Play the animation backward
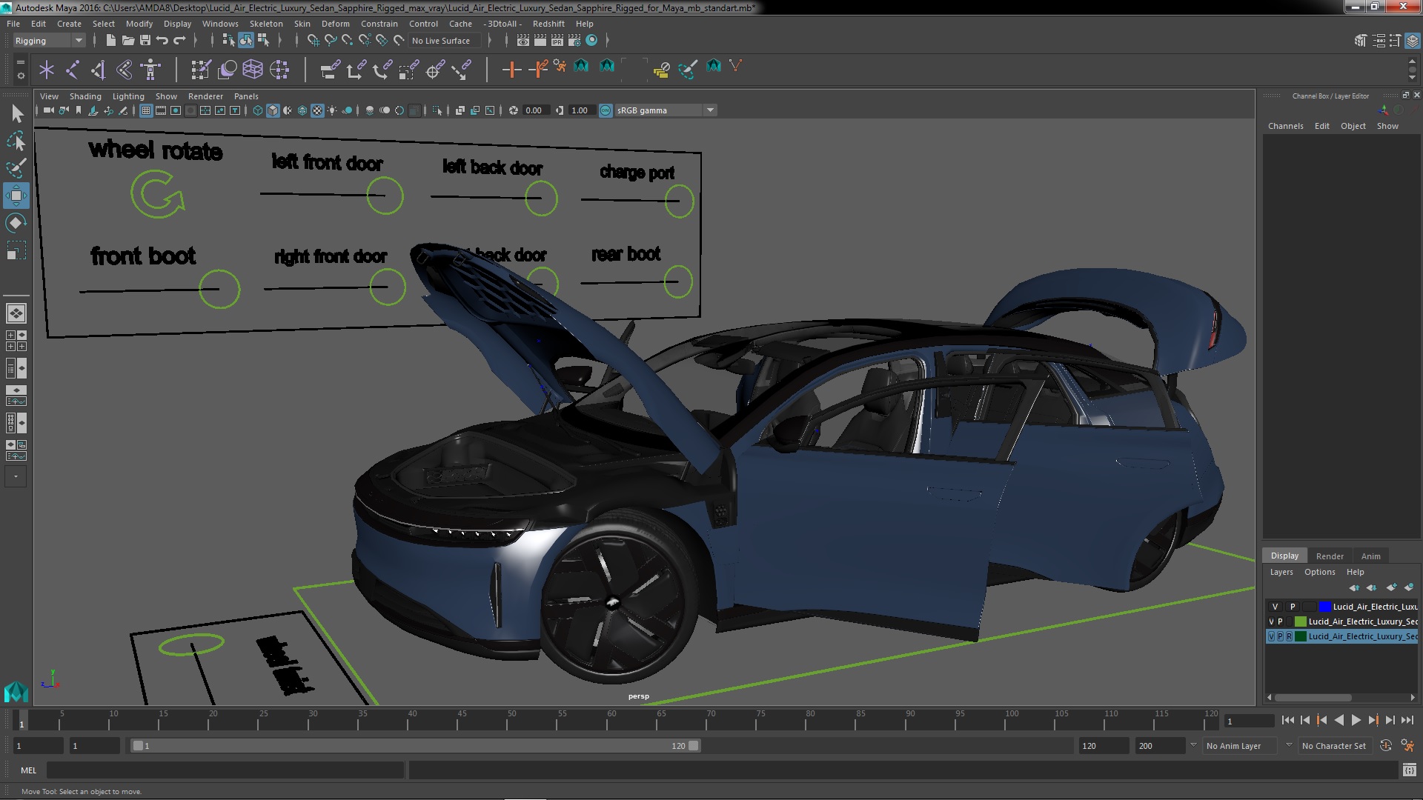This screenshot has width=1423, height=800. (1339, 720)
